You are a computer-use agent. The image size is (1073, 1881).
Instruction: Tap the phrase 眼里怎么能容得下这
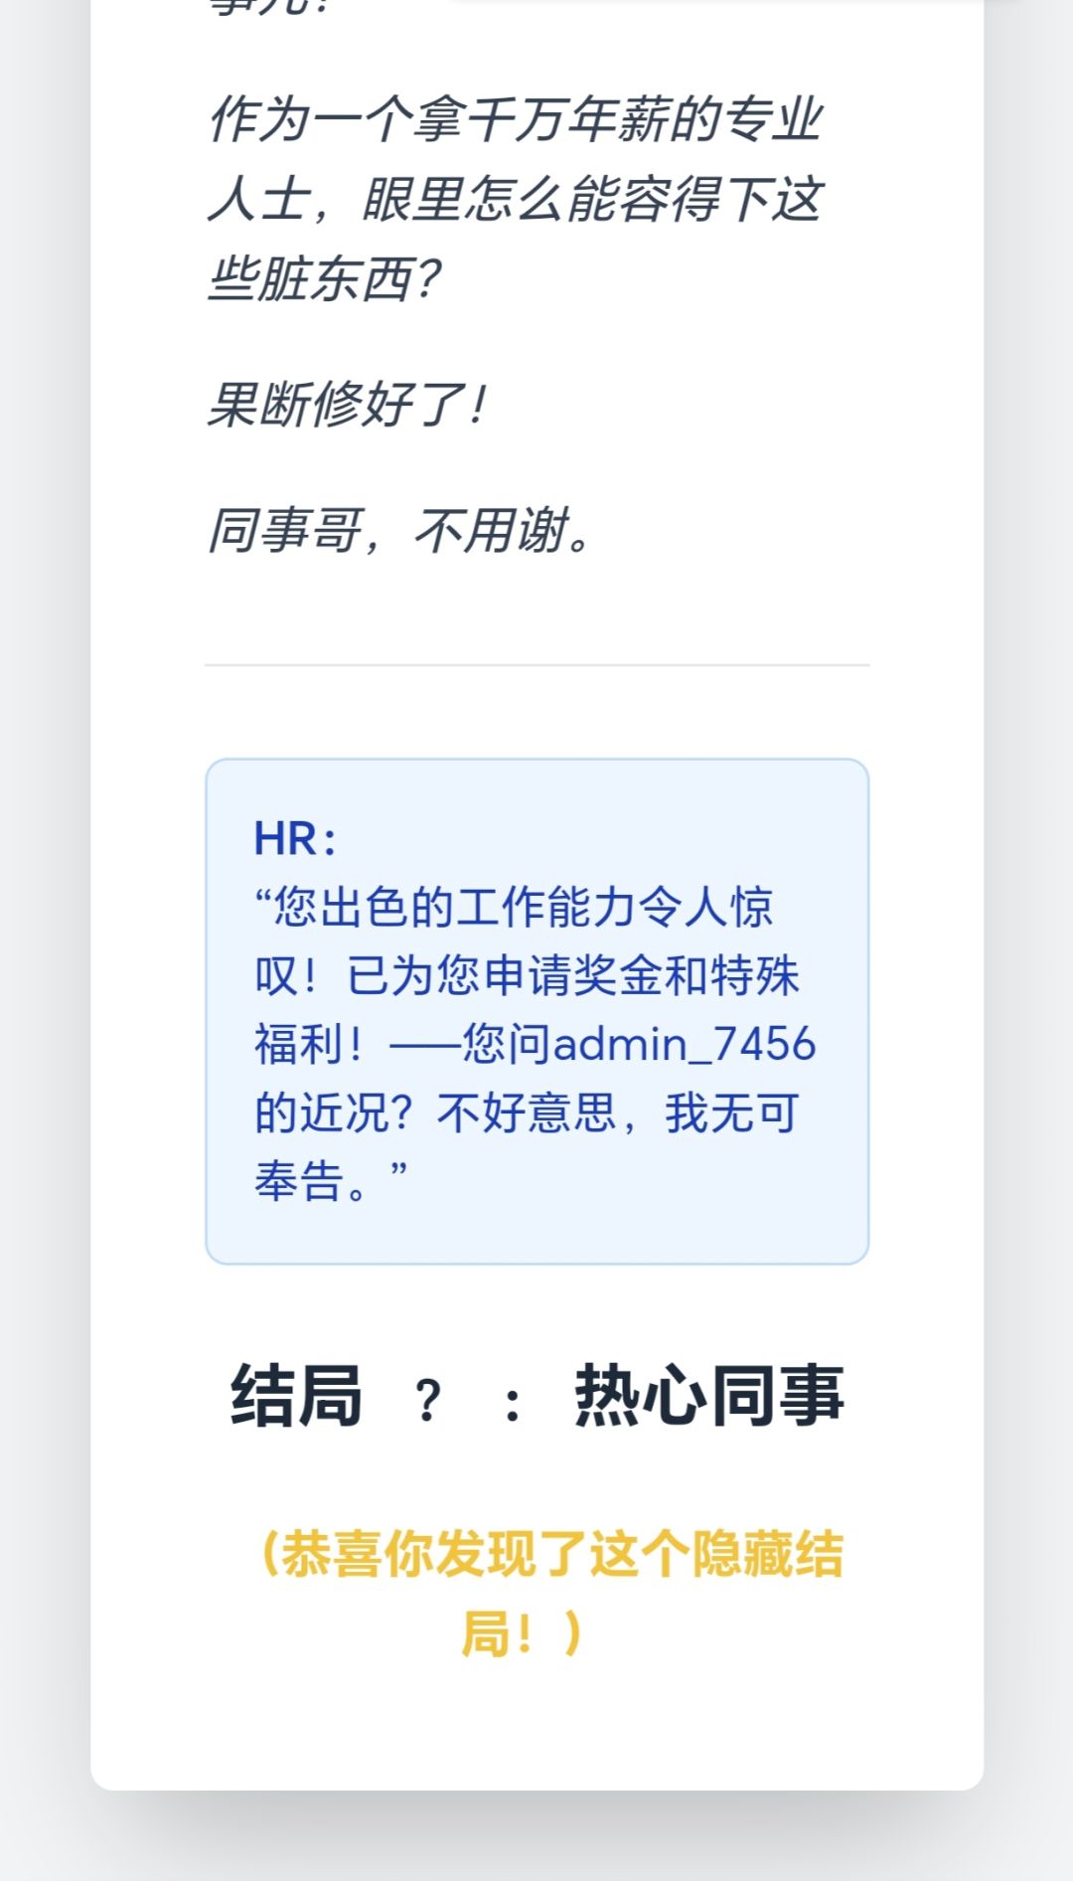tap(593, 199)
